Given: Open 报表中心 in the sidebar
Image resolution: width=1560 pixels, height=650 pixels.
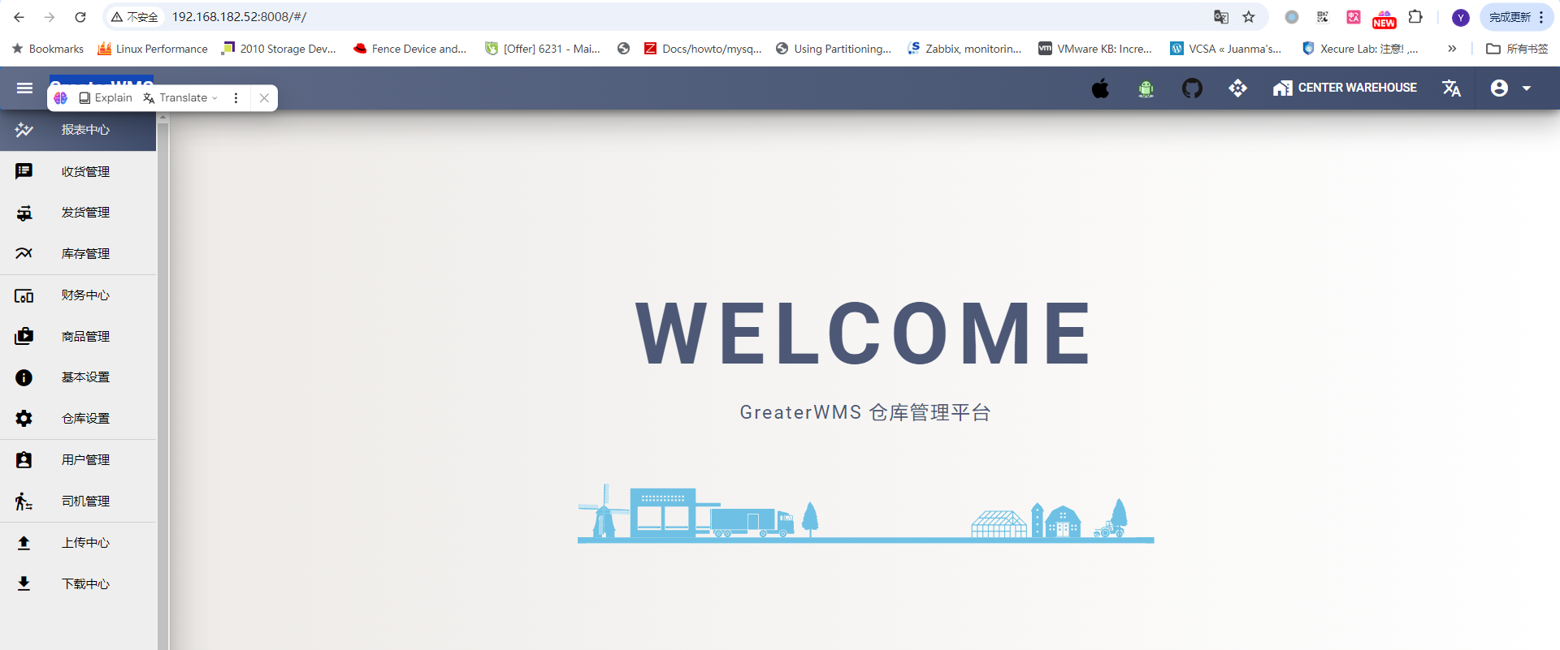Looking at the screenshot, I should coord(78,130).
